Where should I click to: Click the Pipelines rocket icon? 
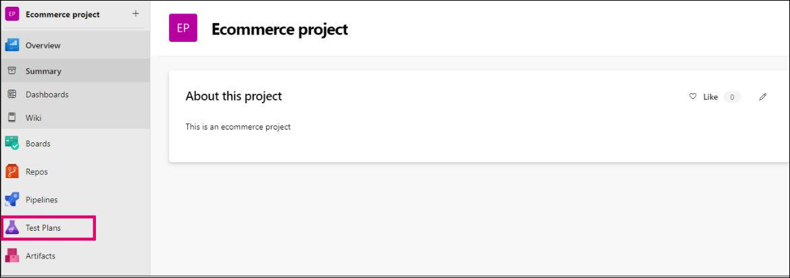pos(12,200)
